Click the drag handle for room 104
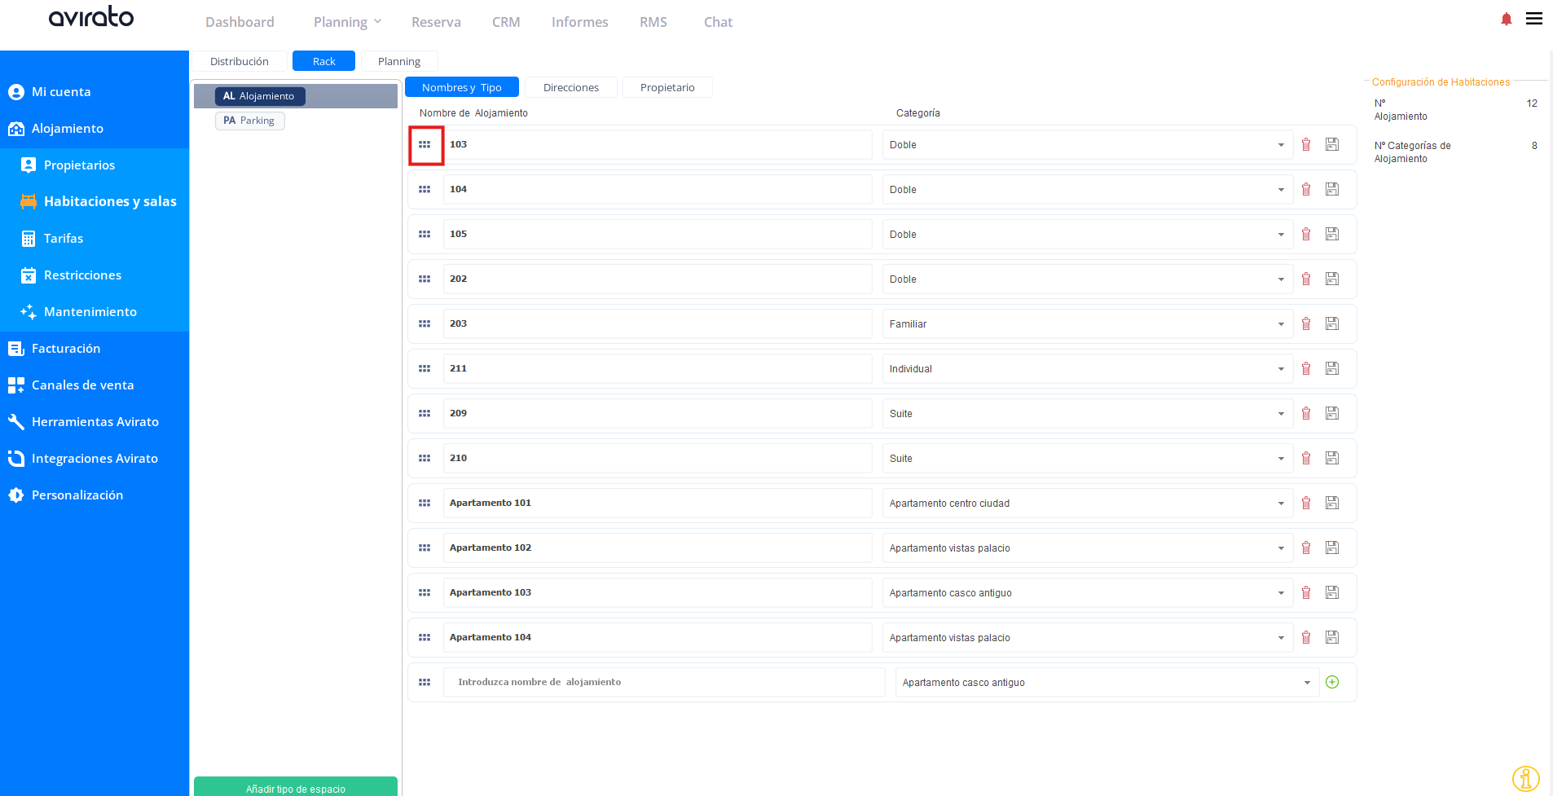 [x=425, y=189]
